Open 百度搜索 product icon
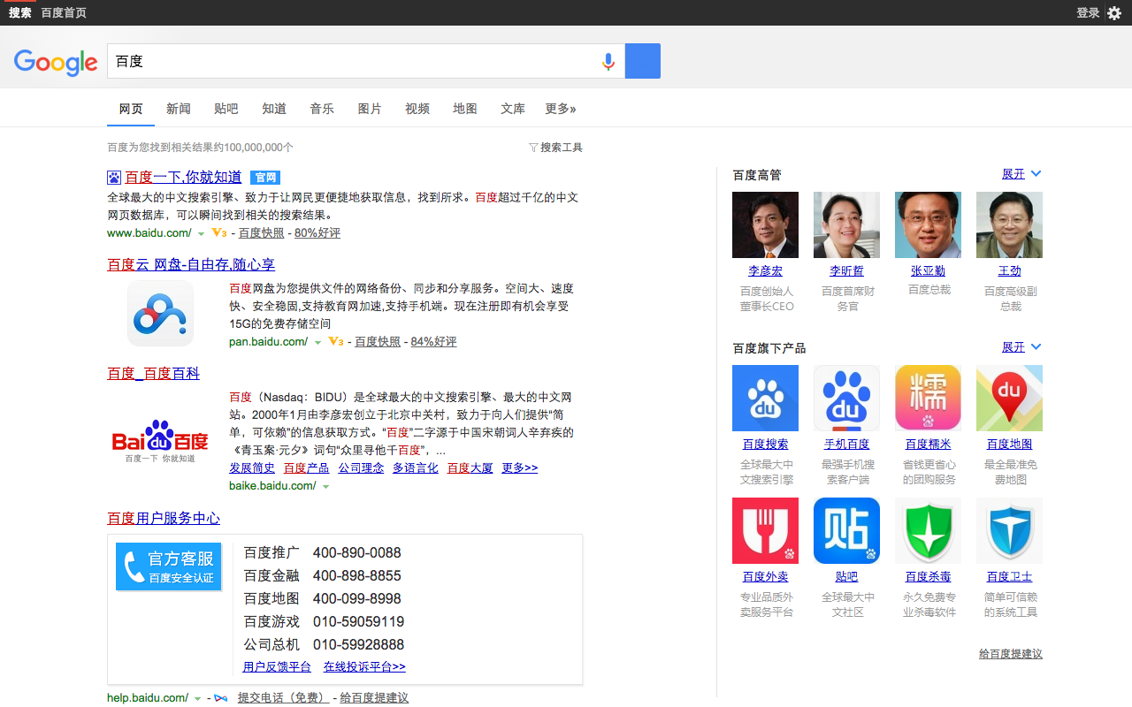The height and width of the screenshot is (707, 1132). coord(765,399)
